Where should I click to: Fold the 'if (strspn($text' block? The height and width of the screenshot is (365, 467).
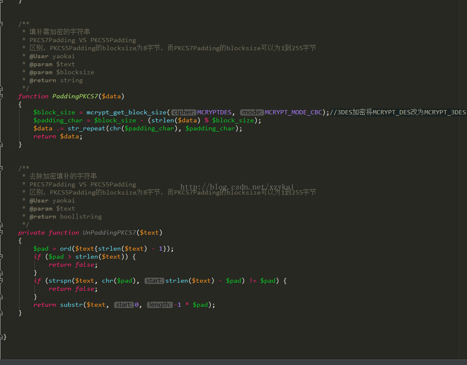pyautogui.click(x=1, y=281)
